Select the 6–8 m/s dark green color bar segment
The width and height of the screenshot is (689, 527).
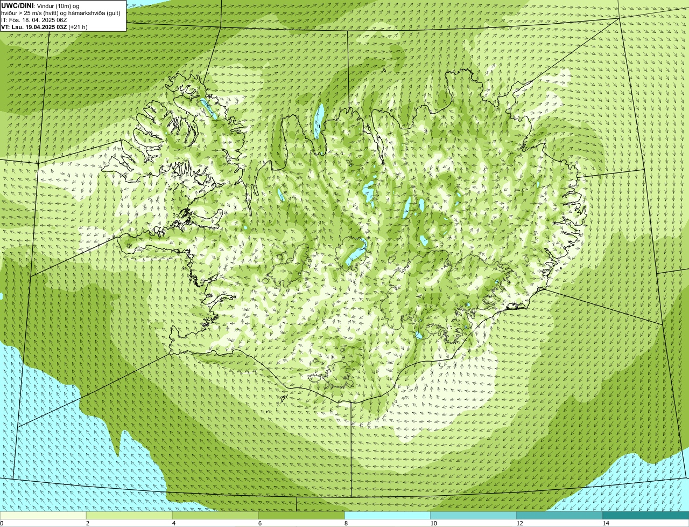(301, 515)
